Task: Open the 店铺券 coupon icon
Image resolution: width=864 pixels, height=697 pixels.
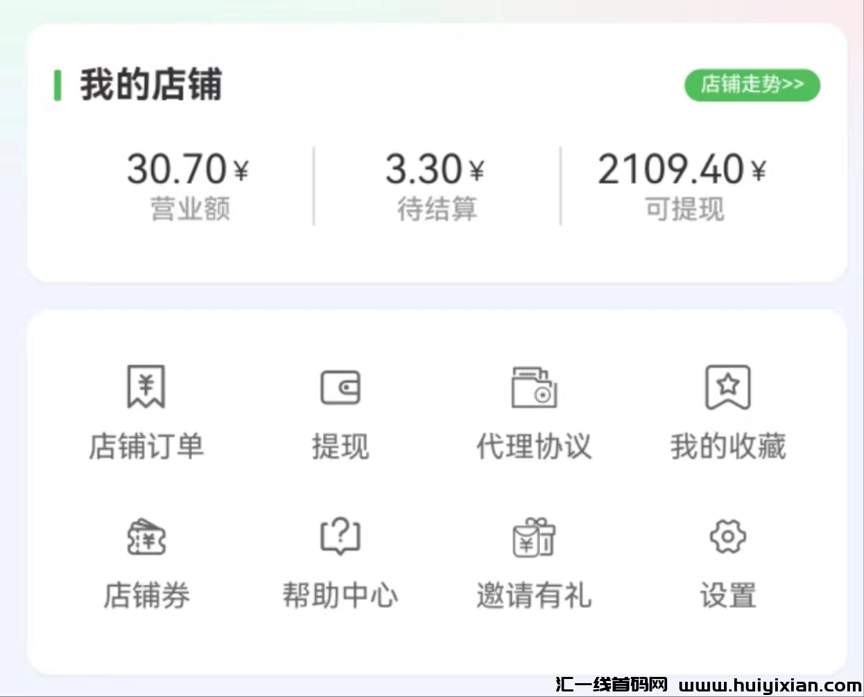Action: pyautogui.click(x=146, y=537)
